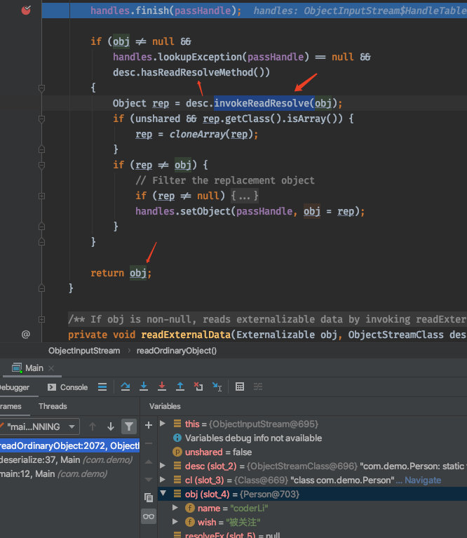Switch to the Debugger tab
The image size is (467, 538).
point(15,387)
